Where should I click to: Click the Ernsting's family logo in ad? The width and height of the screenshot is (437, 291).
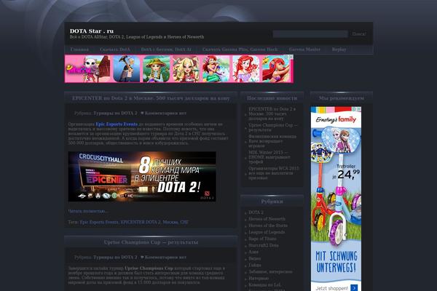tap(336, 119)
